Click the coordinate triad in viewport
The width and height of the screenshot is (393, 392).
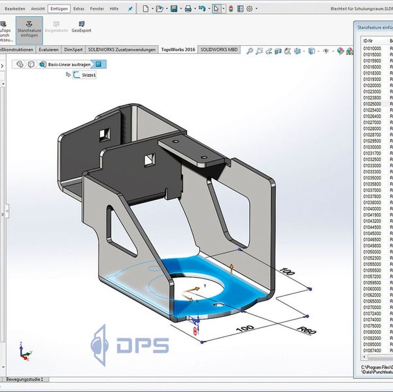(25, 351)
